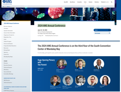Open Resources in the sidebar

6,48
